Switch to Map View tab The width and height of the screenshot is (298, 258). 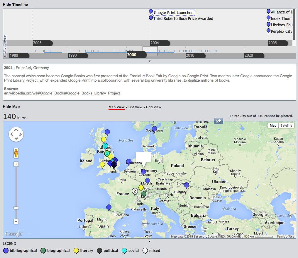pyautogui.click(x=116, y=107)
